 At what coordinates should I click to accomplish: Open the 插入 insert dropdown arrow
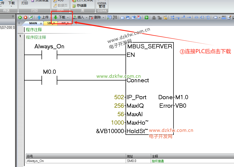point(86,17)
